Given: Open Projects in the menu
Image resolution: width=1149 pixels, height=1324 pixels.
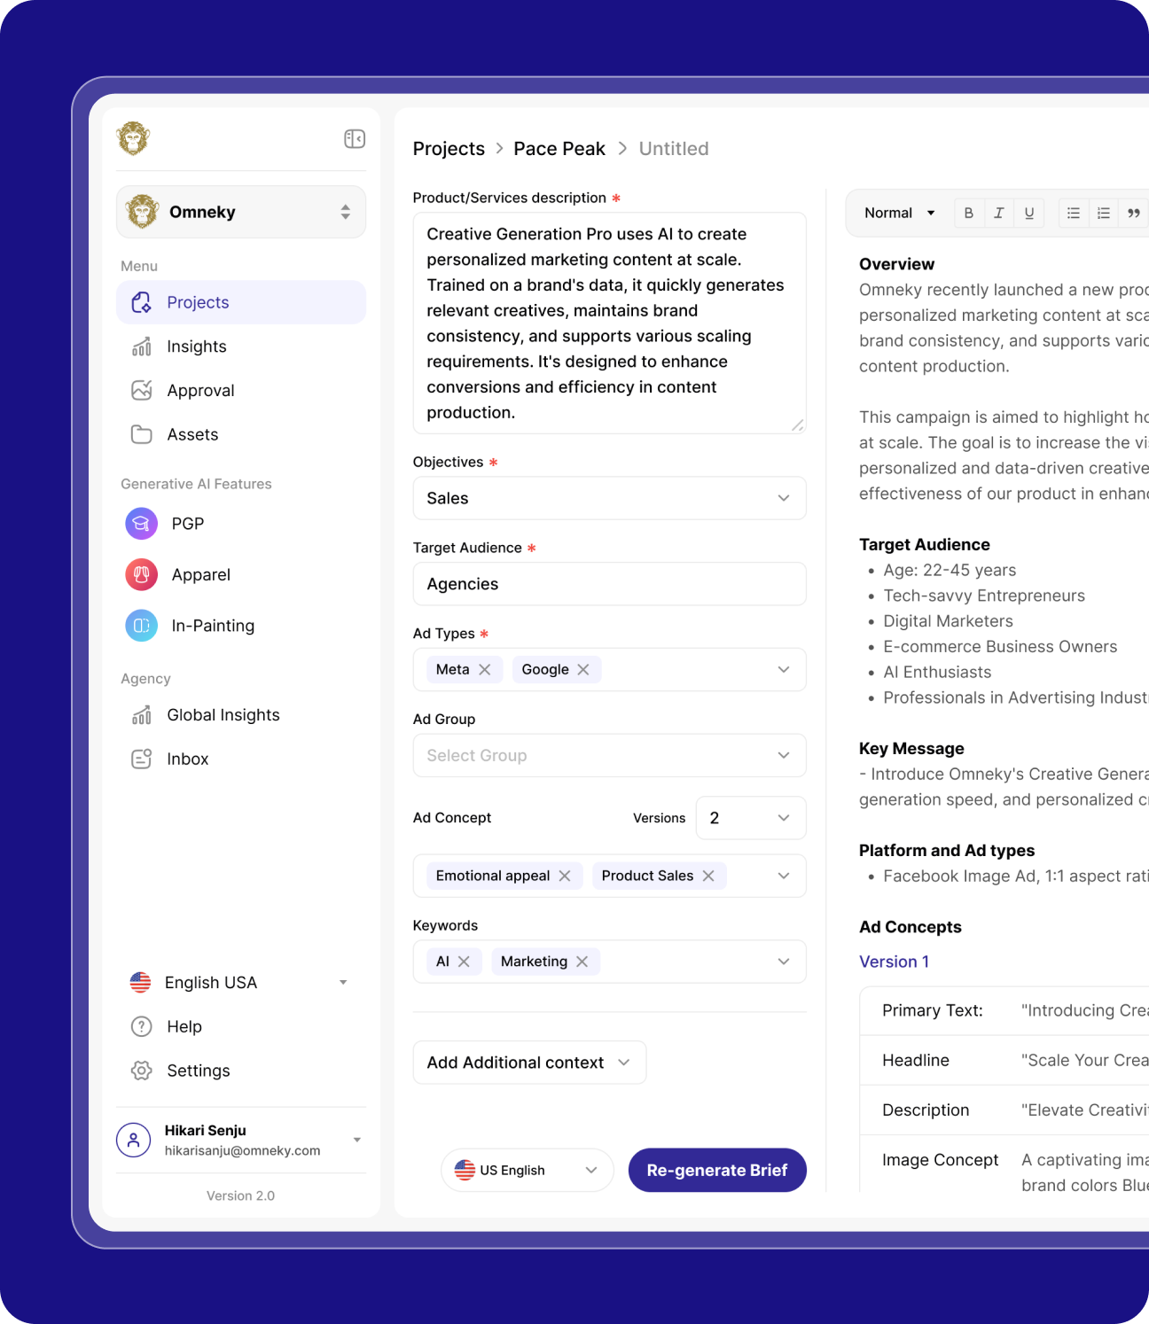Looking at the screenshot, I should click(241, 302).
